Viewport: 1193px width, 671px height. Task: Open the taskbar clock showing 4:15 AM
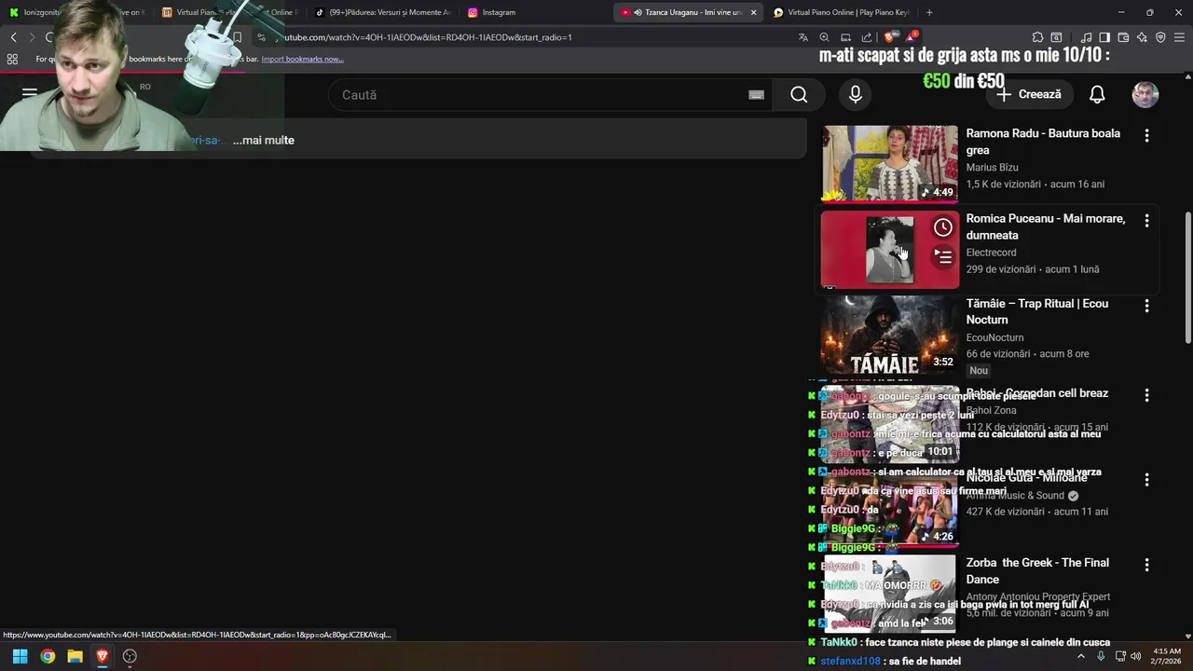(x=1167, y=656)
